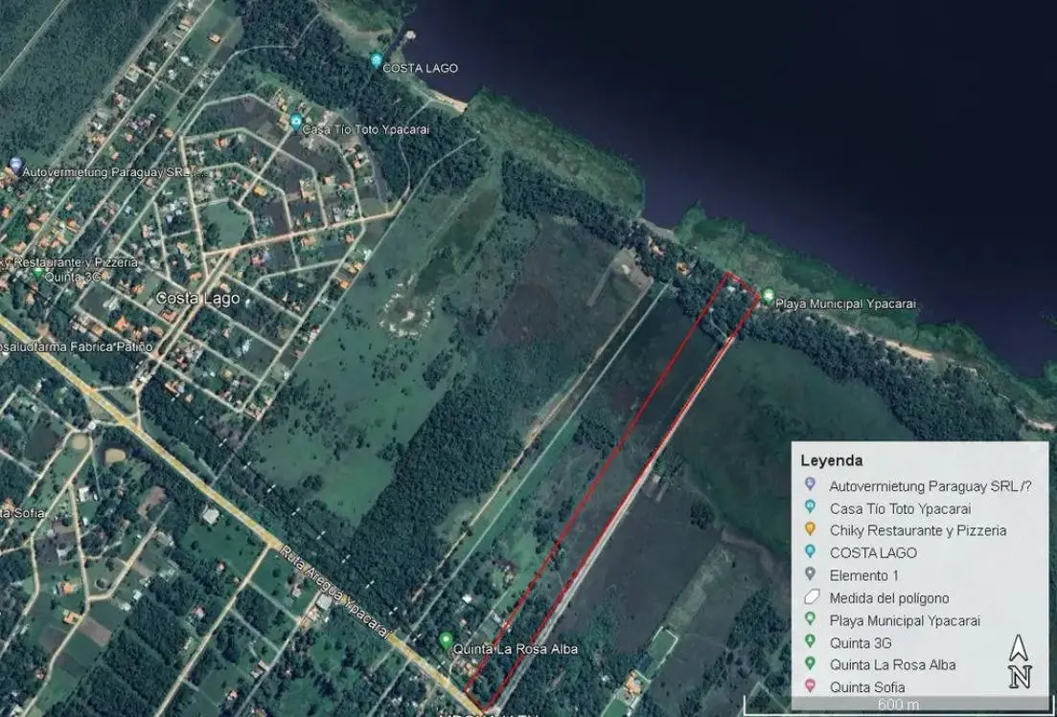Click the Elemento 1 gray pin in legend
This screenshot has height=717, width=1057.
pos(811,574)
